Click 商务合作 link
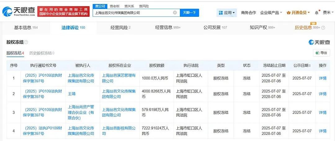Image resolution: width=335 pixels, height=141 pixels. (248, 13)
